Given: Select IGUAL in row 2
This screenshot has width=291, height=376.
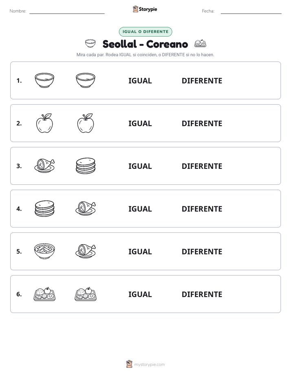Looking at the screenshot, I should [140, 123].
